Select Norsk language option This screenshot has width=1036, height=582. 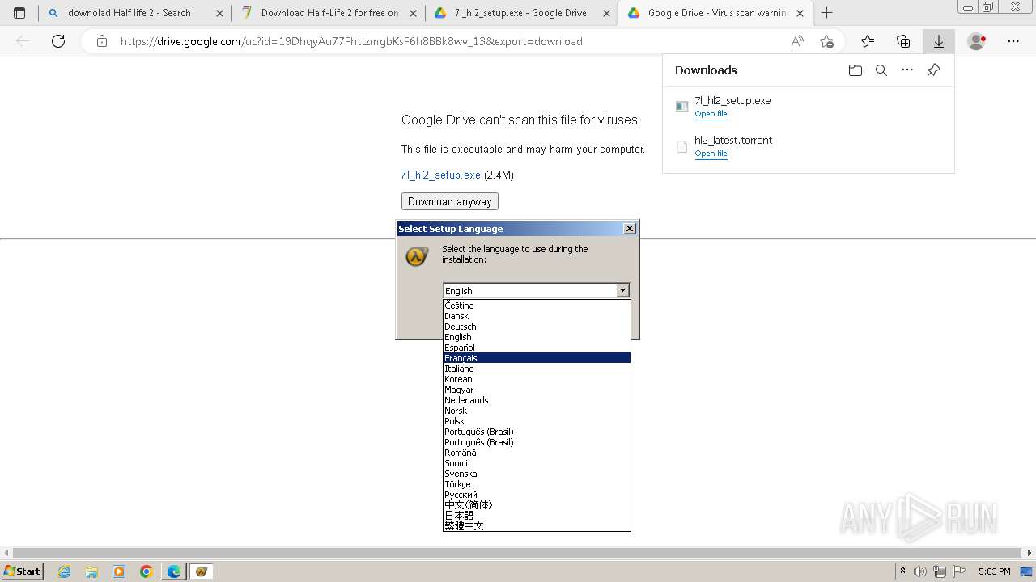coord(537,411)
